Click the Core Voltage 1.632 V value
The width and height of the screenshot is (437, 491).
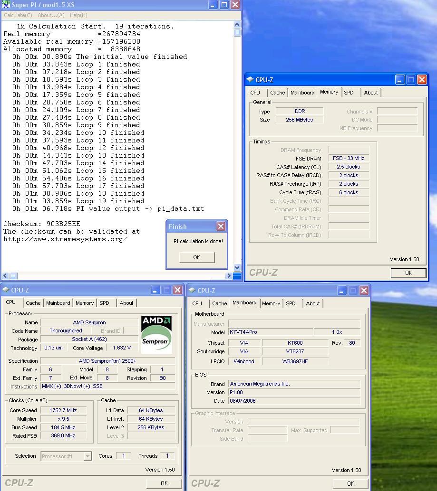pos(122,348)
